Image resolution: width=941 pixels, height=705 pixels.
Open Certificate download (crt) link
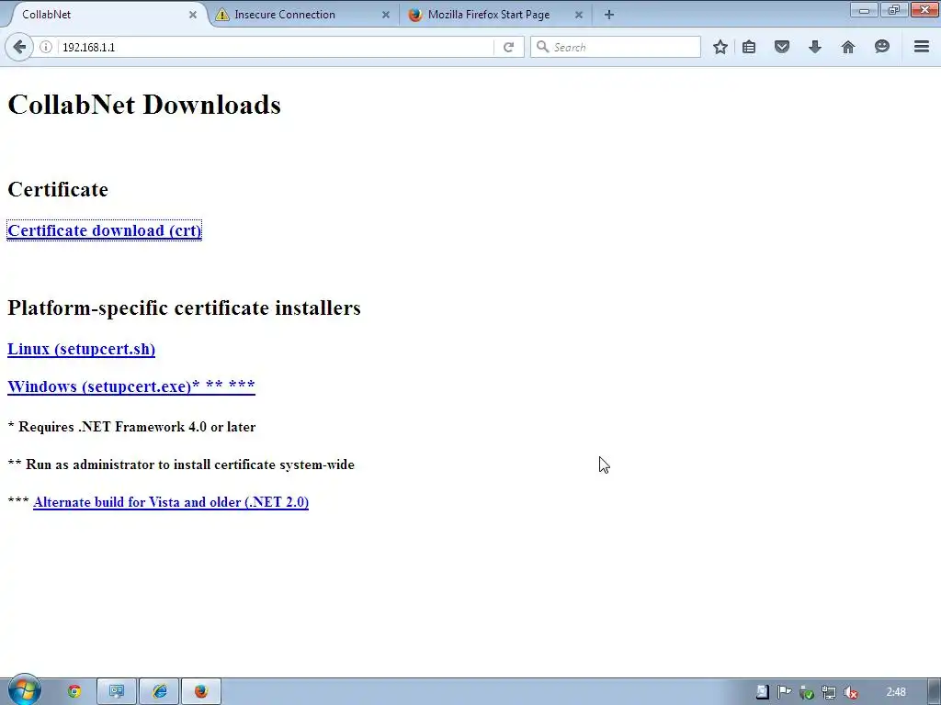[x=105, y=230]
